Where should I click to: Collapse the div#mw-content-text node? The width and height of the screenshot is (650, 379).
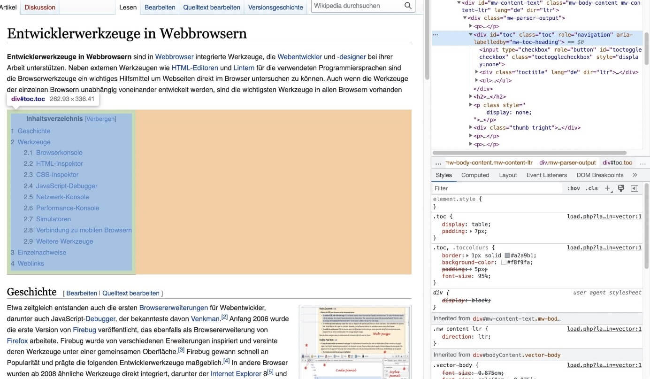[x=459, y=3]
